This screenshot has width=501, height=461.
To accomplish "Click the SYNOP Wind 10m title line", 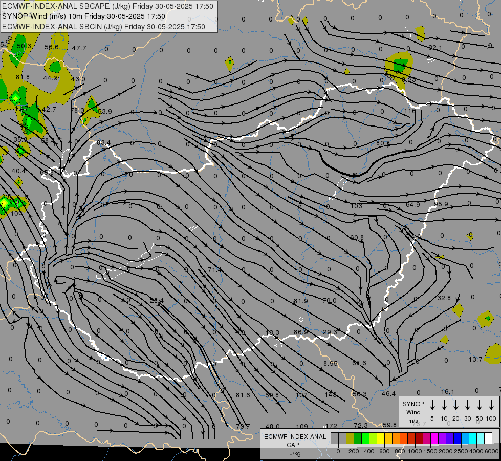I will coord(84,16).
